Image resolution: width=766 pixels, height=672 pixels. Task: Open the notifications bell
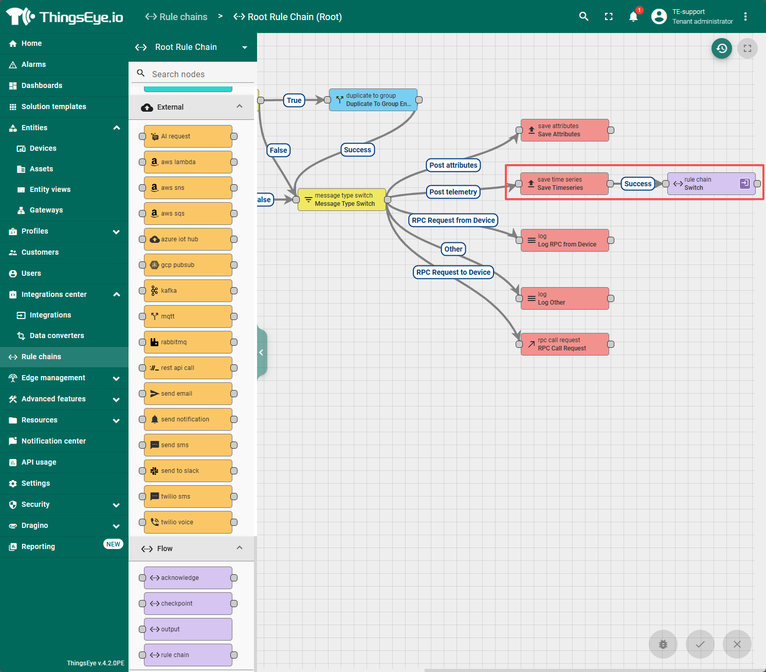[633, 16]
